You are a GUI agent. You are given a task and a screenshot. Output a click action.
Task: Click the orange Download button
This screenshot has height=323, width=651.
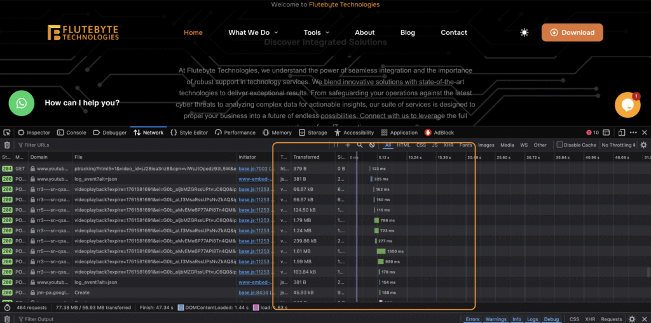point(572,32)
